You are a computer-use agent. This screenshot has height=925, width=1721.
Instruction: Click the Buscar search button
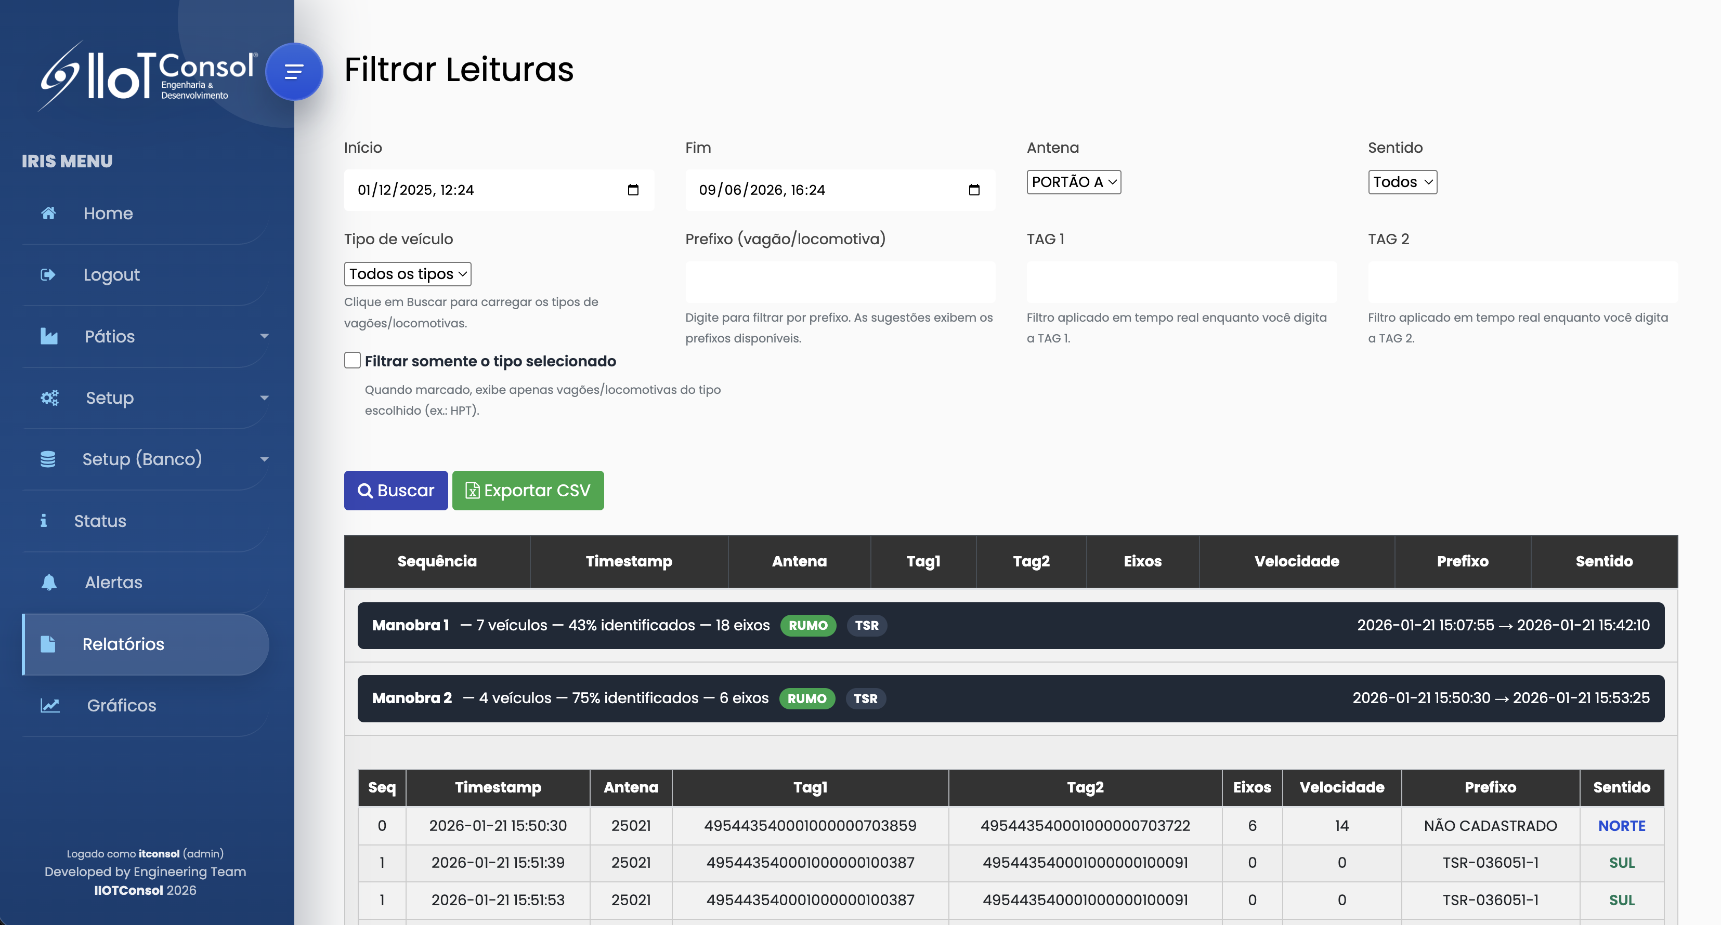396,490
